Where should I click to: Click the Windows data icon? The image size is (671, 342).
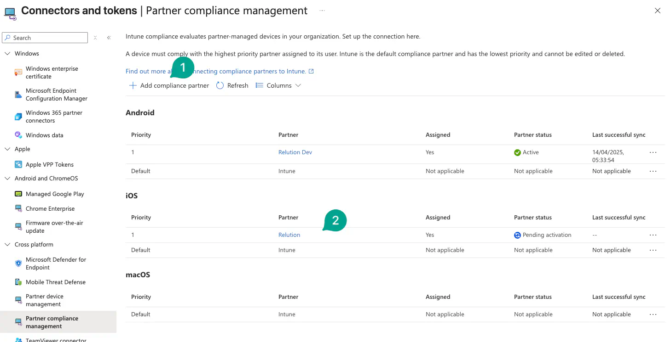(18, 135)
